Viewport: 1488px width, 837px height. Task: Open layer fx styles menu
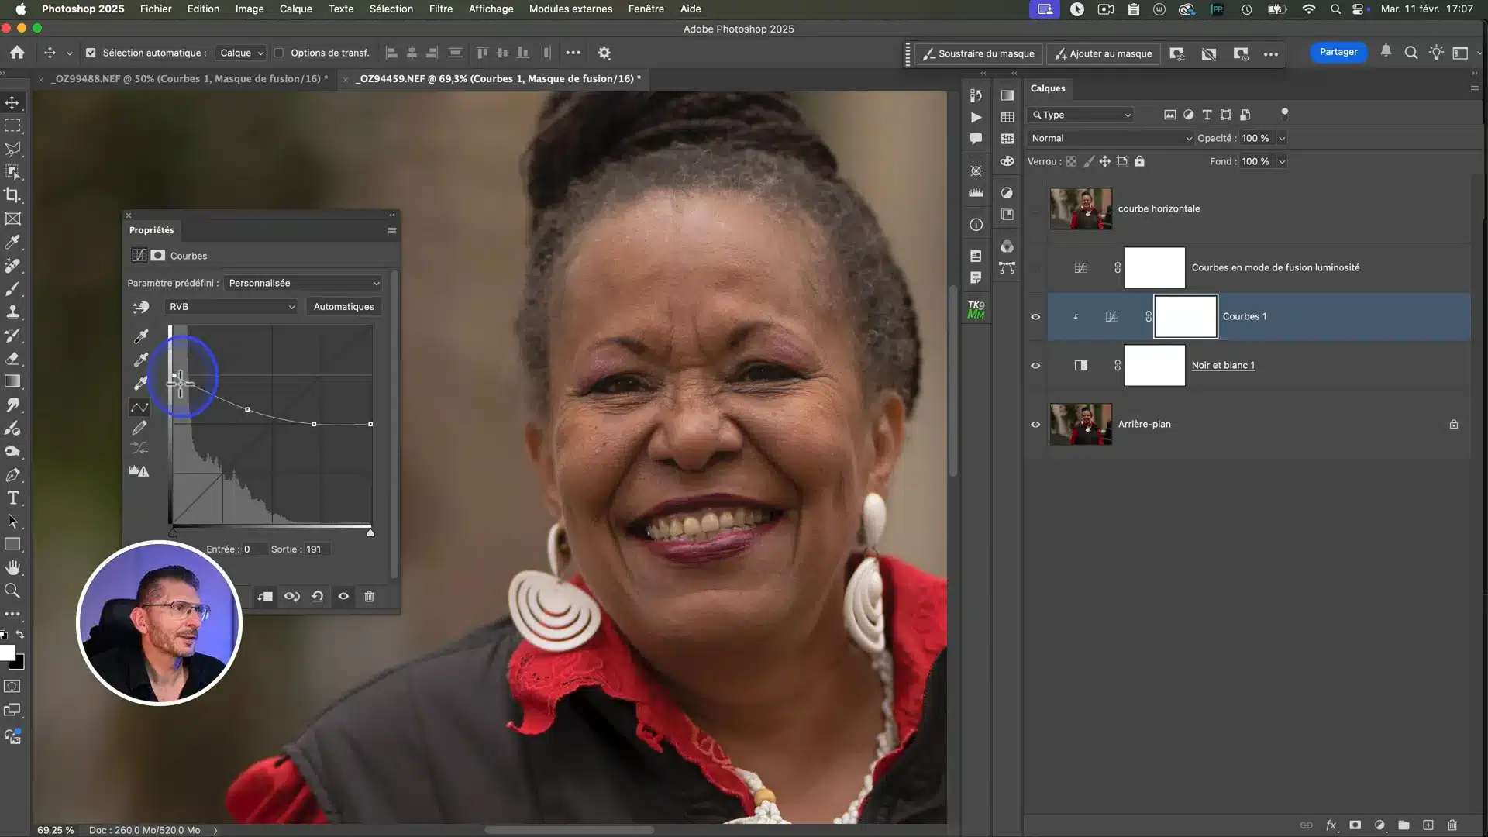click(1331, 825)
